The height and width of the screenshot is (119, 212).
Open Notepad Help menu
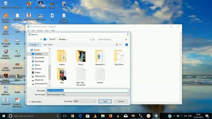pos(53,30)
